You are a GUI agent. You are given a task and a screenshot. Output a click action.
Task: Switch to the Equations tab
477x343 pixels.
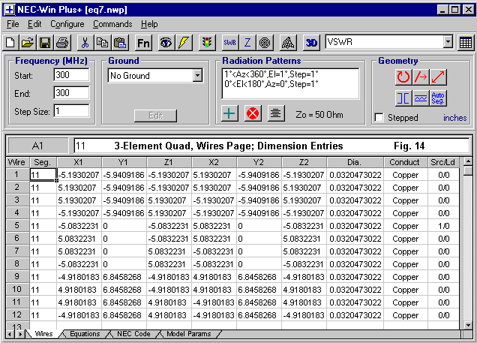tap(84, 334)
